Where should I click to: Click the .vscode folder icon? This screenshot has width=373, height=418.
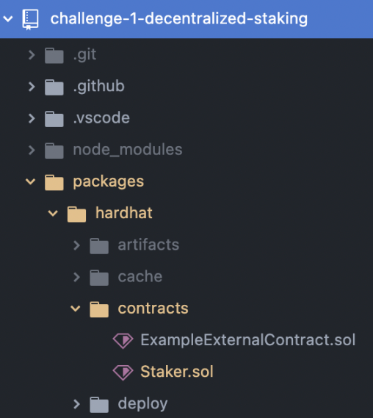54,119
